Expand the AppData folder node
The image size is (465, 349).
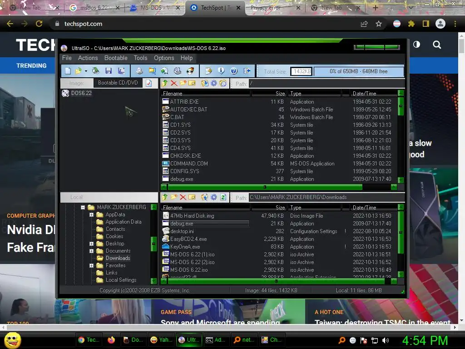click(92, 214)
